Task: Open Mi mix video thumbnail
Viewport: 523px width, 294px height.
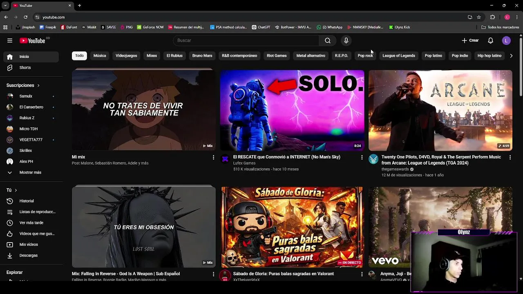Action: (144, 110)
